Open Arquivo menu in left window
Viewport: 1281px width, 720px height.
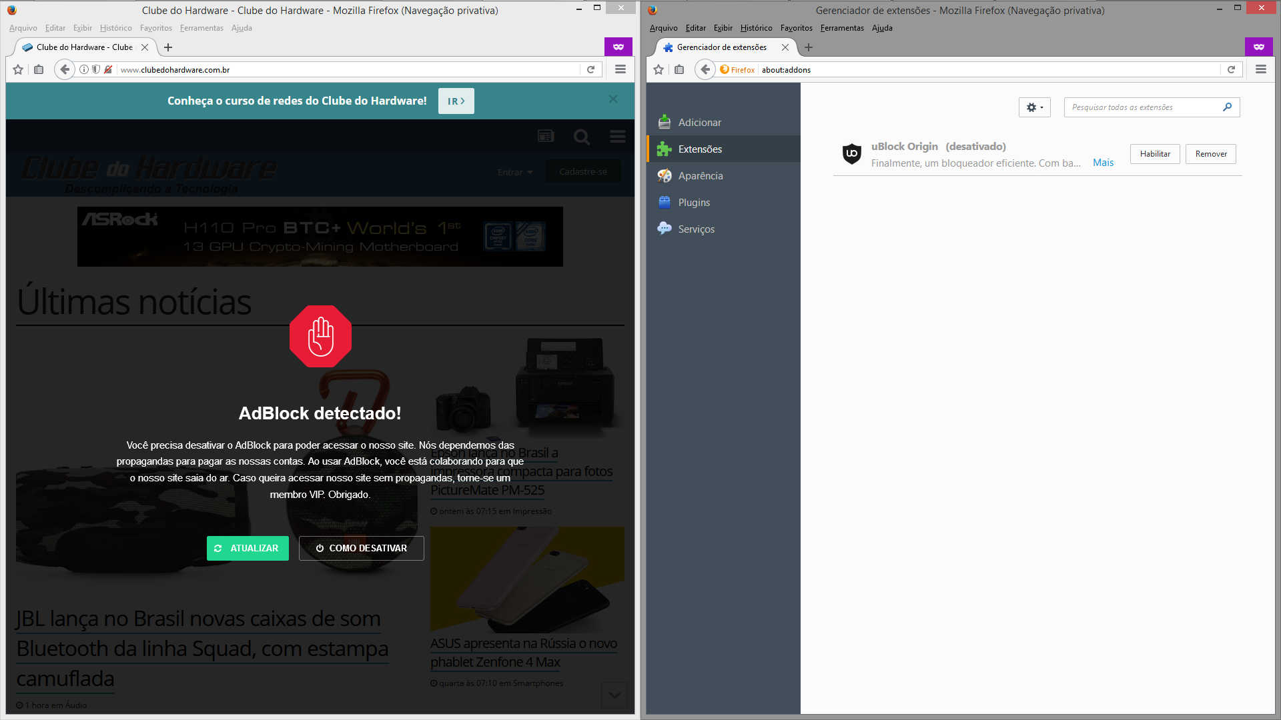point(23,28)
